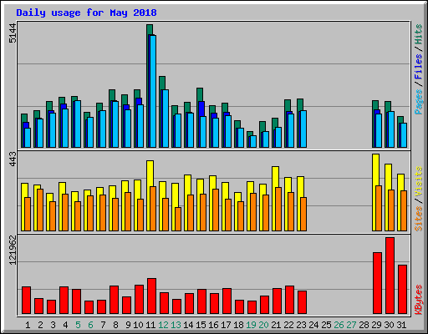Click day 28 on the x-axis
428x334 pixels.
pos(364,325)
